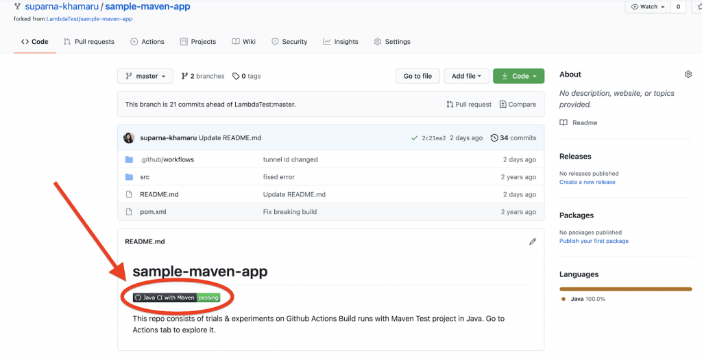Open the 'fixed error' commit message
Screen dimensions: 702x357
tap(279, 177)
